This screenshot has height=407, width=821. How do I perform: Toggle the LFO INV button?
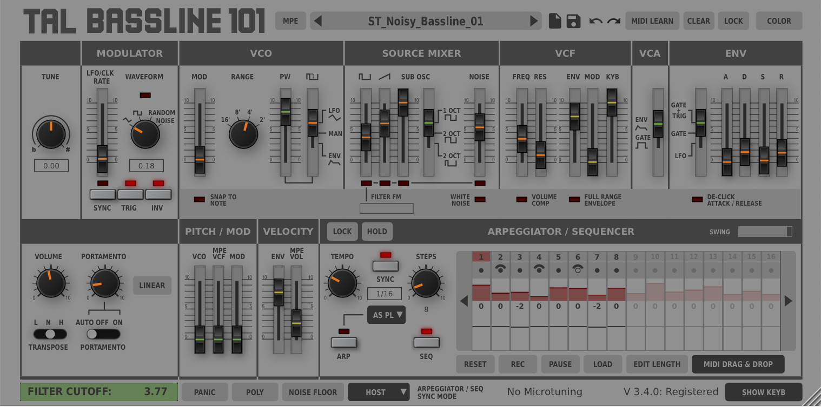point(158,194)
